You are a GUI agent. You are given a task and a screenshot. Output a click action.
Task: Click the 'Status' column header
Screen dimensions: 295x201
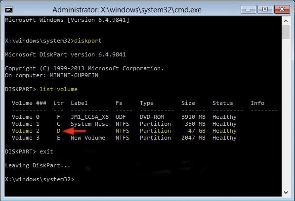point(223,103)
